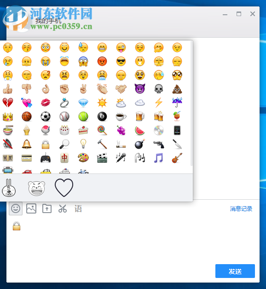Insert the lollipop emoji
The image size is (266, 289).
[x=102, y=130]
